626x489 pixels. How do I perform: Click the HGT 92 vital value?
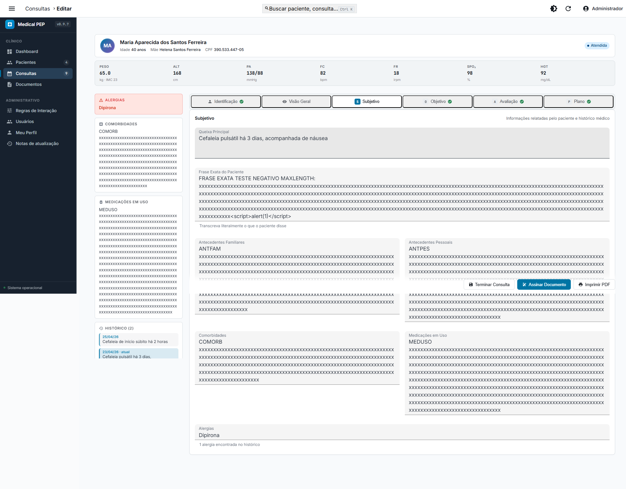click(x=543, y=73)
